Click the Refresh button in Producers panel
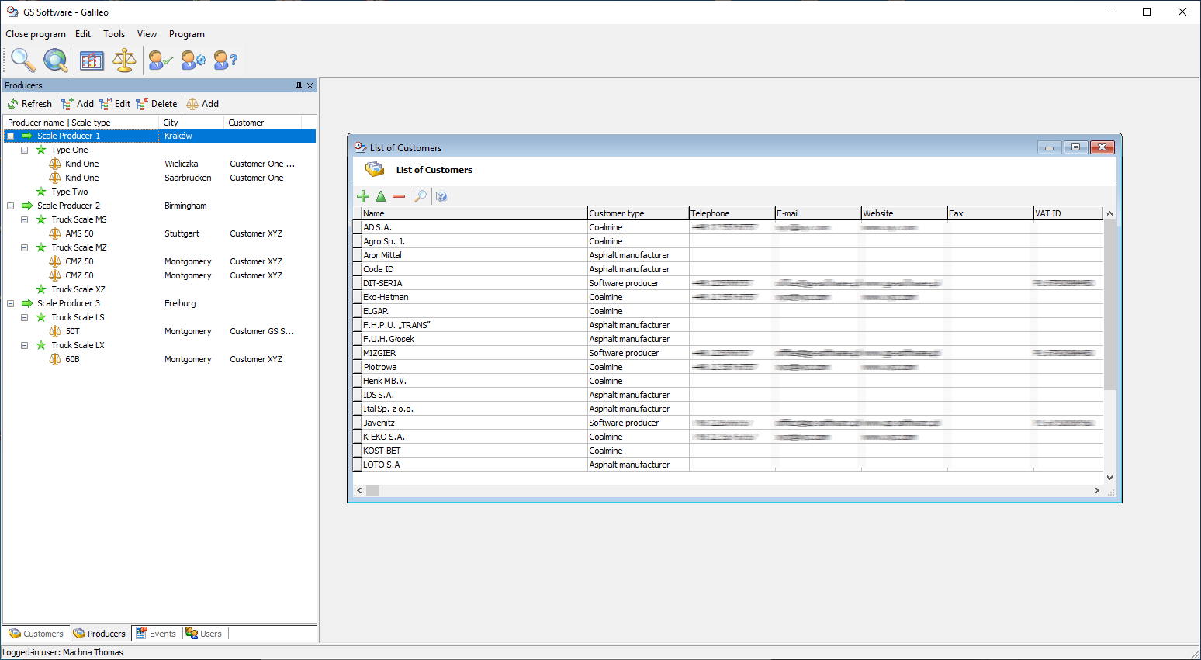The image size is (1201, 660). pos(29,104)
